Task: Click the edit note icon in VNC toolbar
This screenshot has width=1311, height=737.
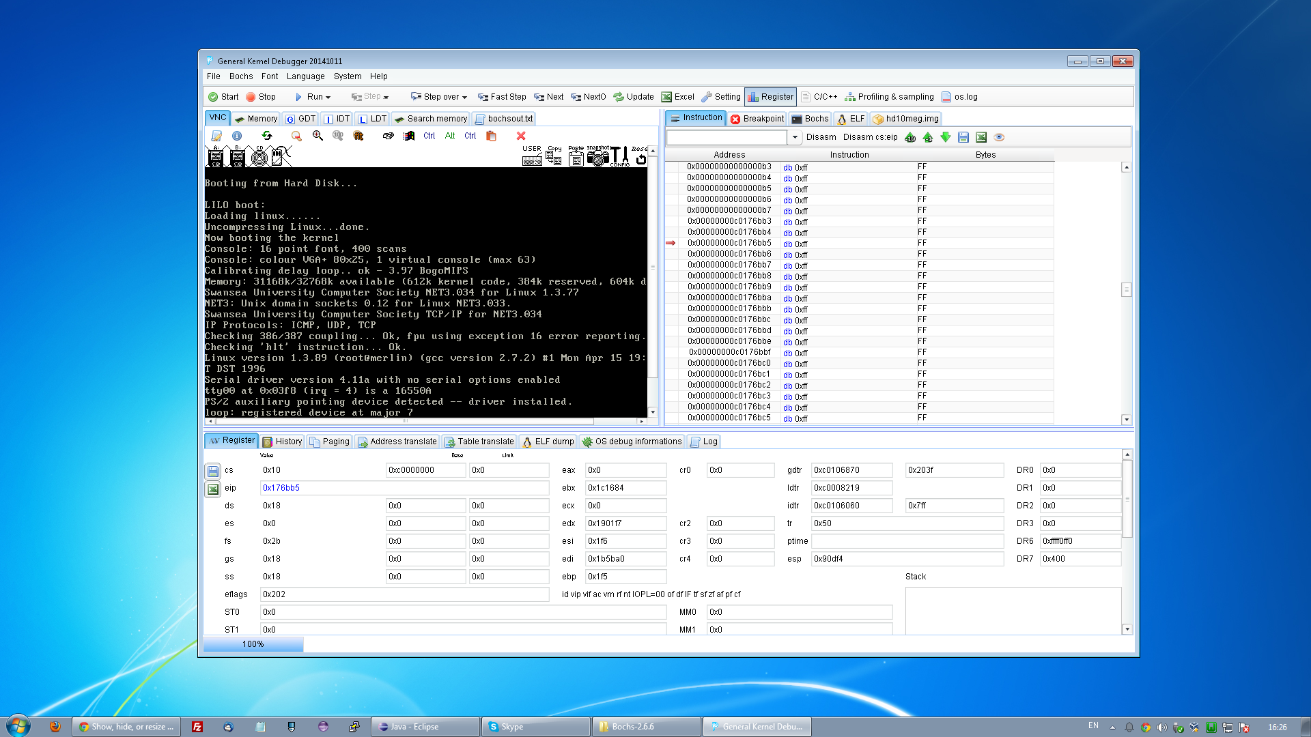Action: pyautogui.click(x=216, y=136)
